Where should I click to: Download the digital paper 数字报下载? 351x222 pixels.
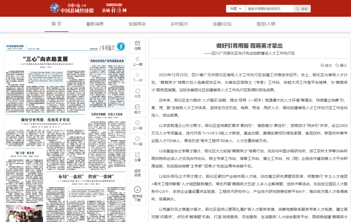coord(137,194)
